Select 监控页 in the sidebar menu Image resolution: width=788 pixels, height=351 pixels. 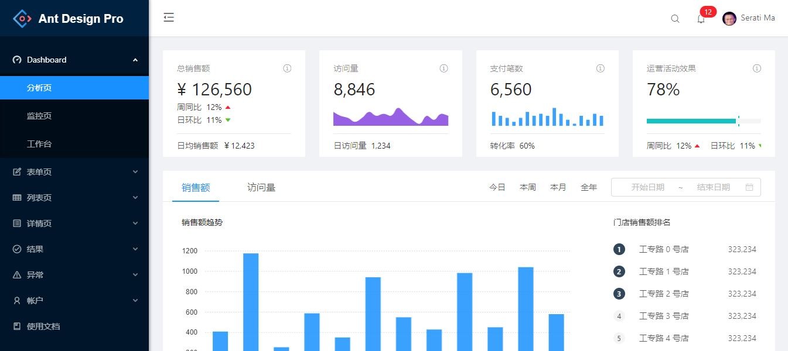tap(40, 115)
